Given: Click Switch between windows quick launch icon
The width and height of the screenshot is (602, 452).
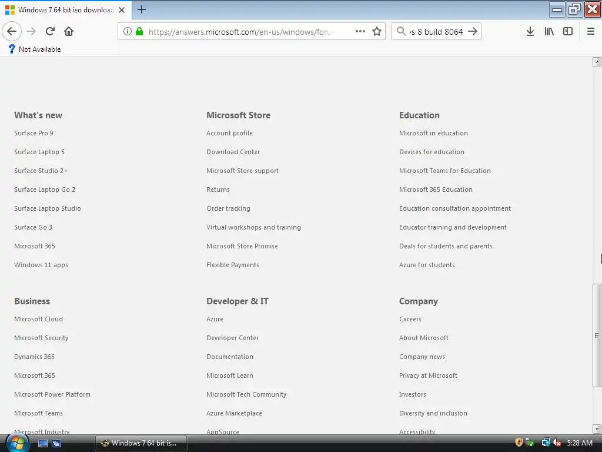Looking at the screenshot, I should pyautogui.click(x=56, y=443).
